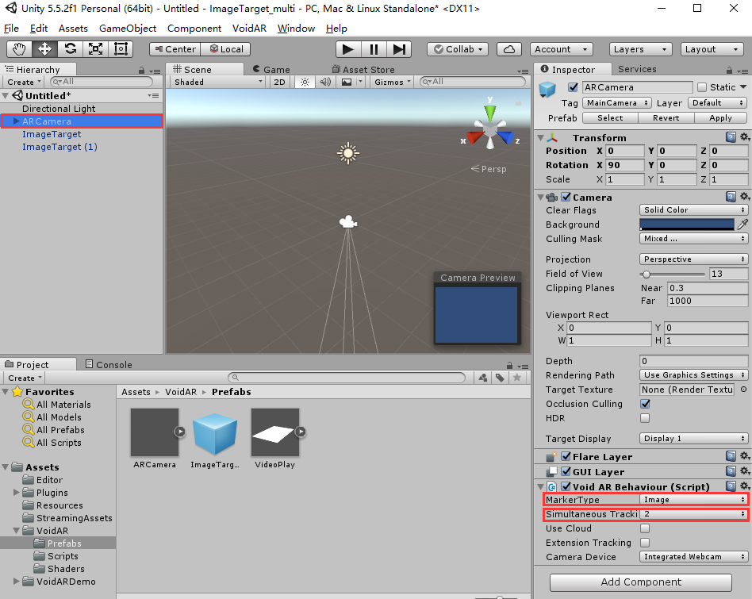Open the Target Texture object picker

[x=743, y=390]
